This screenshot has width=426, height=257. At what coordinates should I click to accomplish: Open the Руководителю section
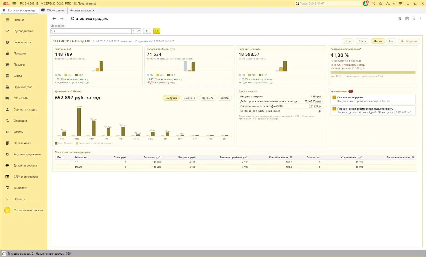tap(23, 31)
